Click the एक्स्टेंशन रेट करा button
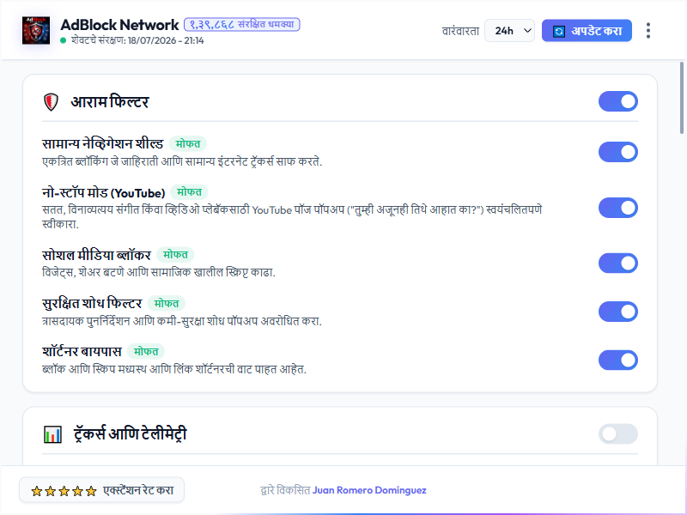This screenshot has width=687, height=515. point(101,490)
